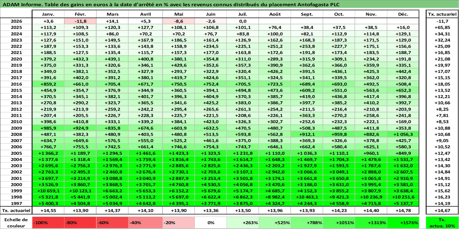Select the +912,1 cell for September 2008
The width and height of the screenshot is (459, 229).
point(307,134)
